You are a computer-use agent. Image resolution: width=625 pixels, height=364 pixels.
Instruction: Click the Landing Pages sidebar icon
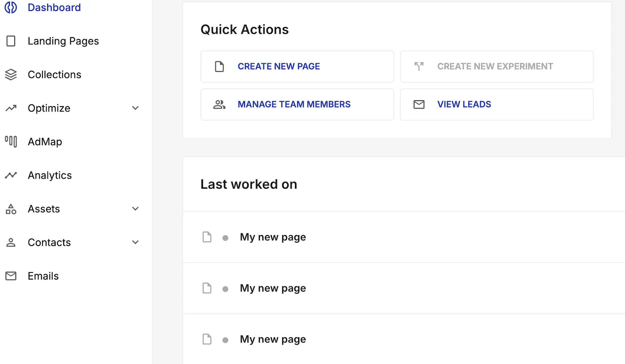tap(11, 41)
